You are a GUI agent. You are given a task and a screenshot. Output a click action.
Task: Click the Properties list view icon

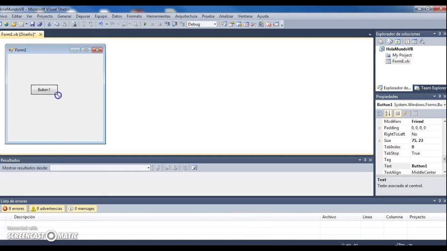397,113
